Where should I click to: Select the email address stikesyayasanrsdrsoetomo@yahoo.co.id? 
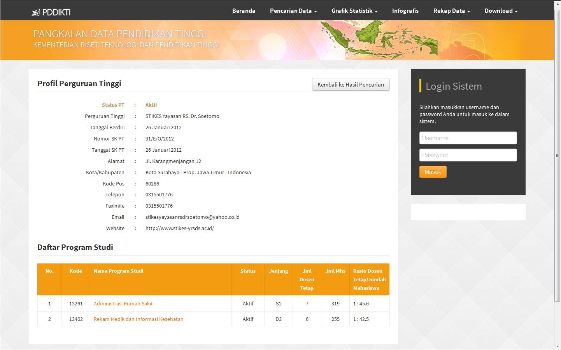(193, 217)
